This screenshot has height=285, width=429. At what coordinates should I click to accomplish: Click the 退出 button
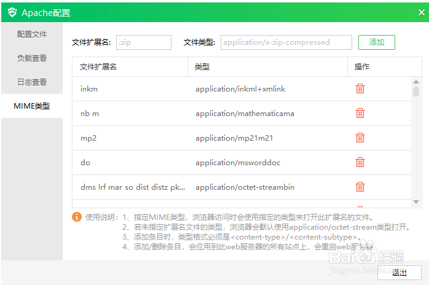click(399, 273)
